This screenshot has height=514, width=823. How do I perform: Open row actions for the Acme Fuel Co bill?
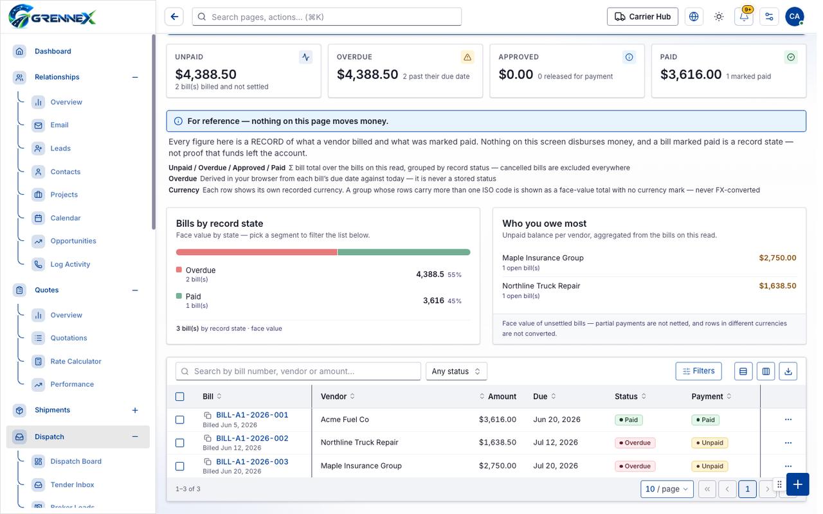(x=788, y=420)
